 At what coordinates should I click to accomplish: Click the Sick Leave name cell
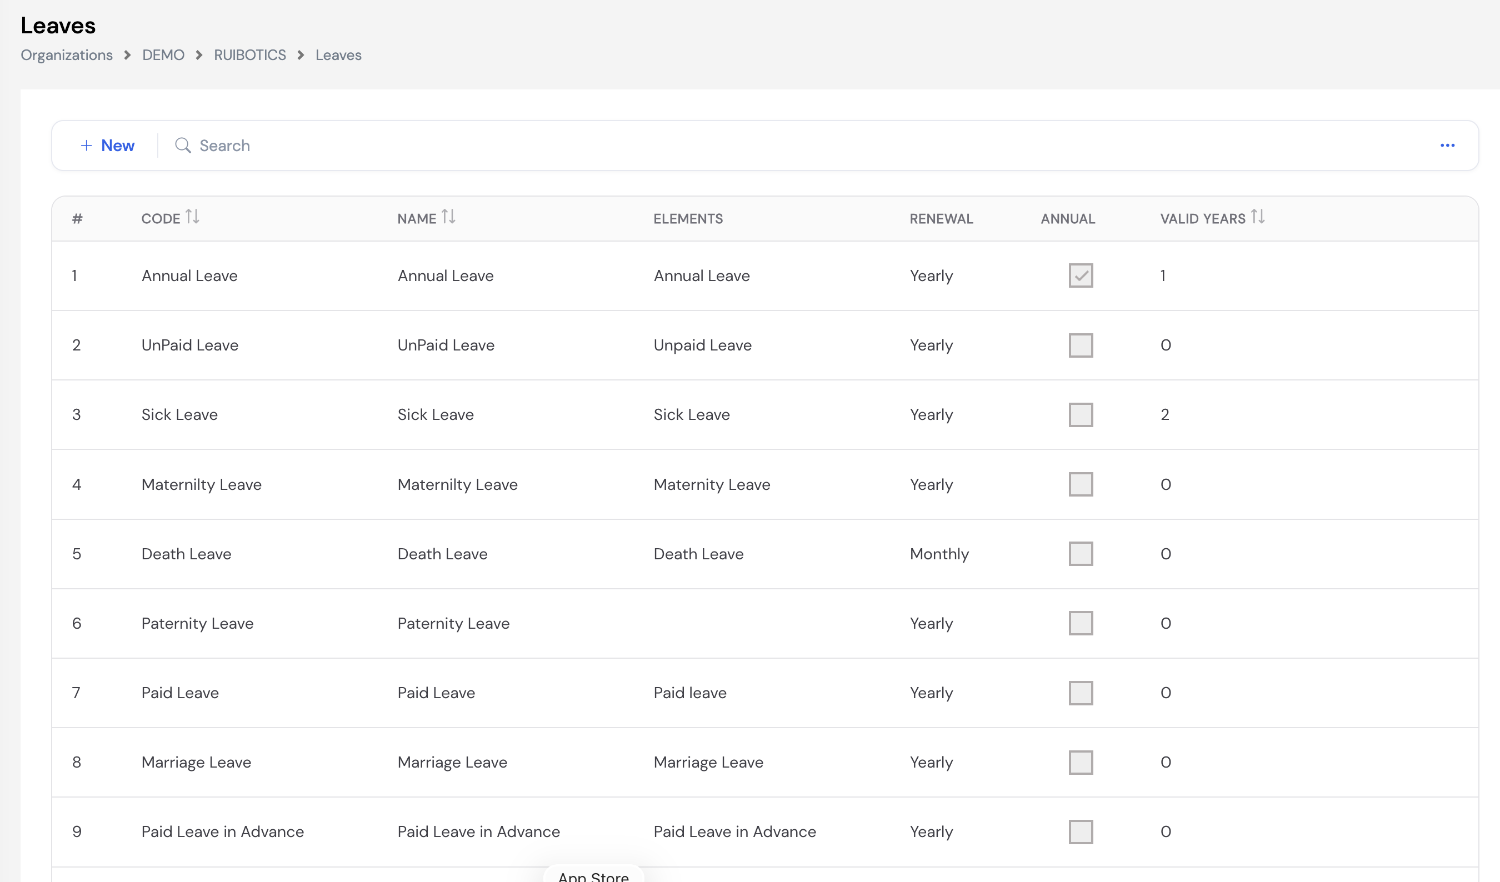(x=436, y=415)
